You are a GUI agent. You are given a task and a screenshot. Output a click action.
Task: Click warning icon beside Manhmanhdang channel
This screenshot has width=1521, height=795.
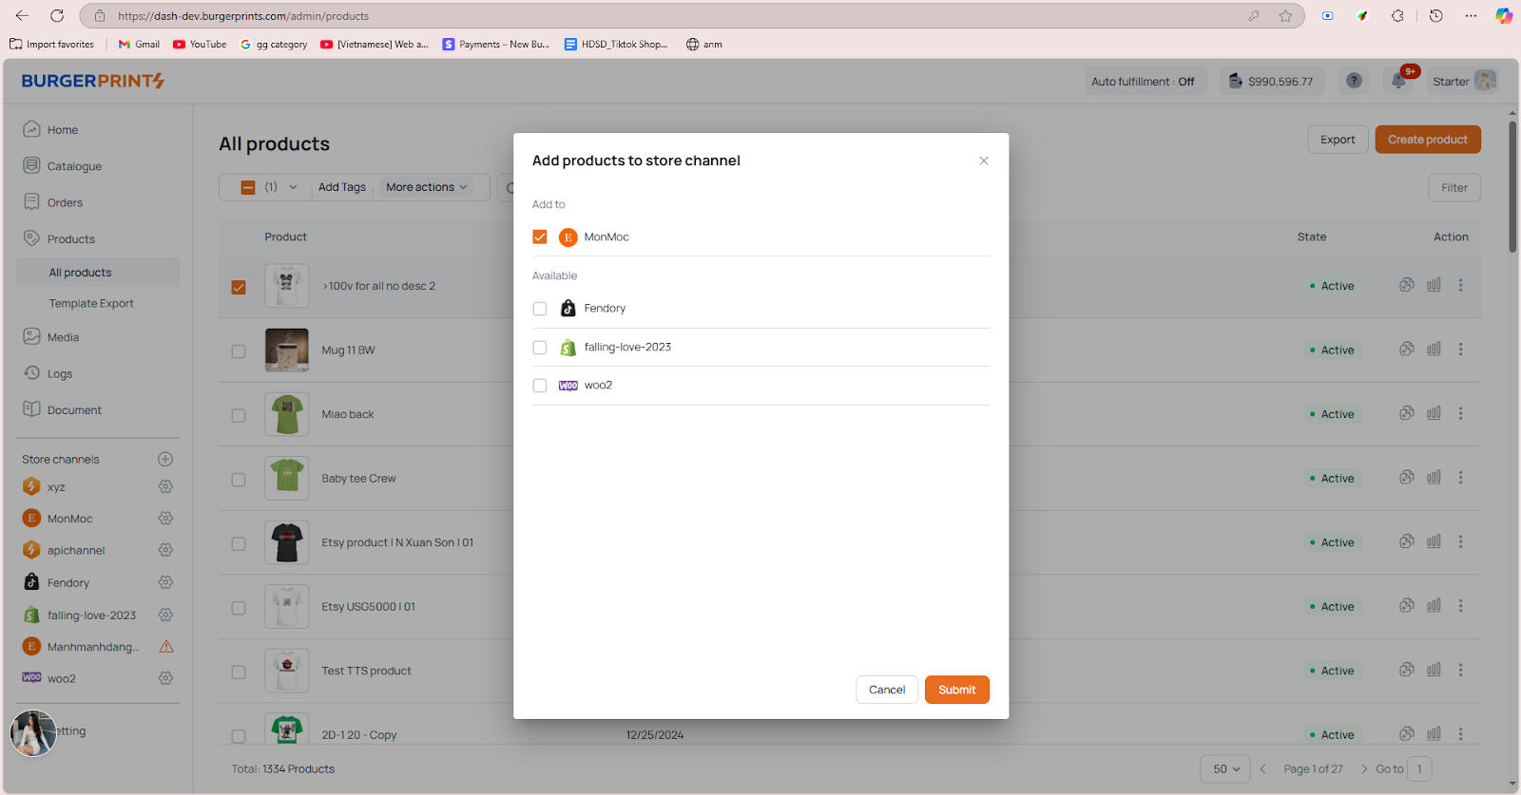pyautogui.click(x=166, y=647)
